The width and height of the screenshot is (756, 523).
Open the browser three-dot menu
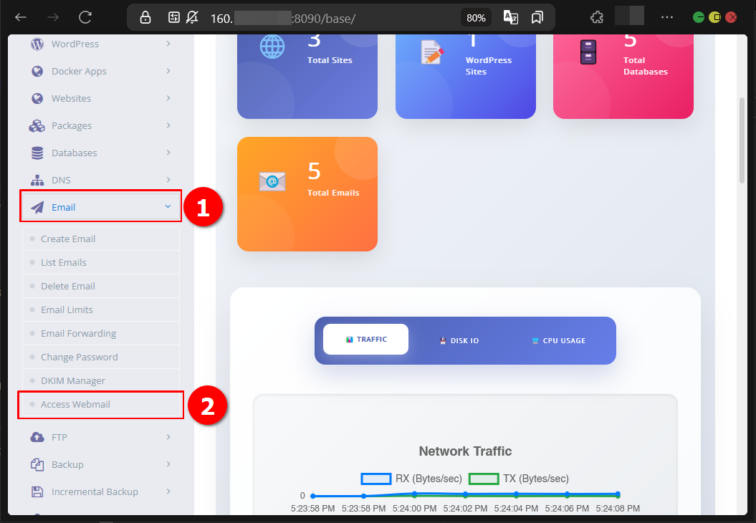tap(667, 17)
